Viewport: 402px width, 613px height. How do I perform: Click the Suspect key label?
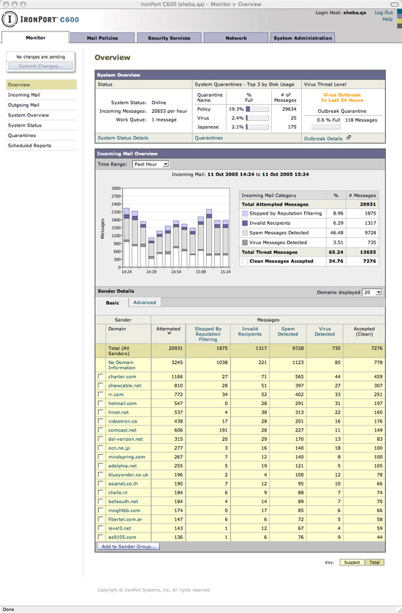[x=352, y=562]
